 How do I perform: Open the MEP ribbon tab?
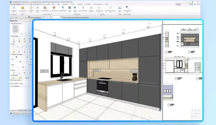(x=107, y=4)
